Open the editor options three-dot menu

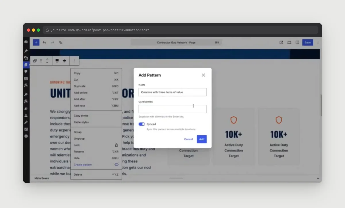(x=318, y=42)
